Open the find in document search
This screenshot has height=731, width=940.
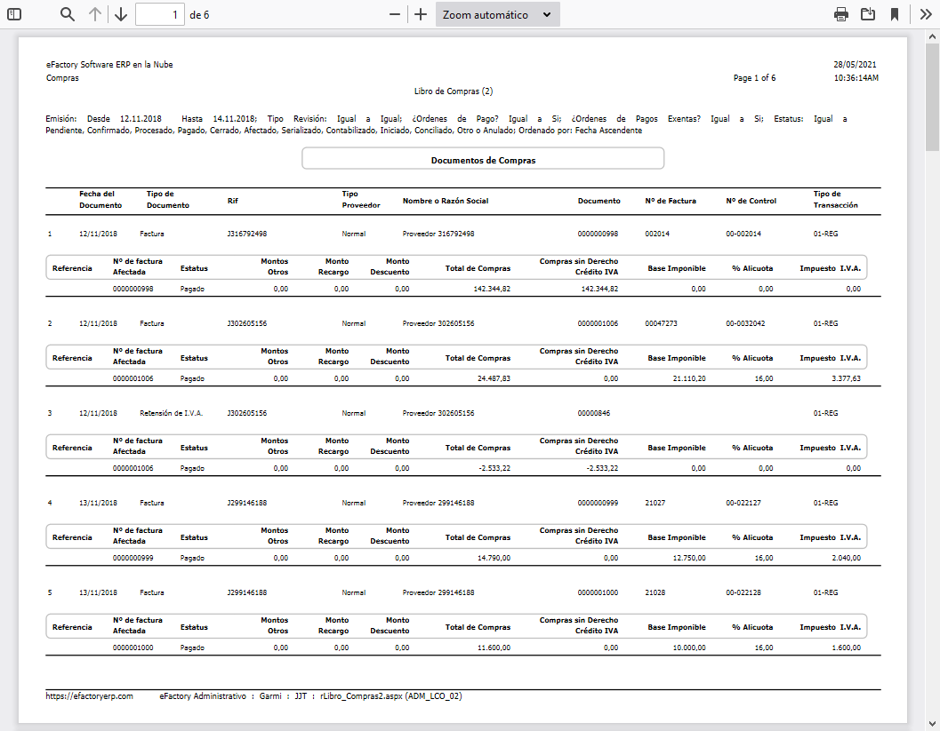[68, 14]
